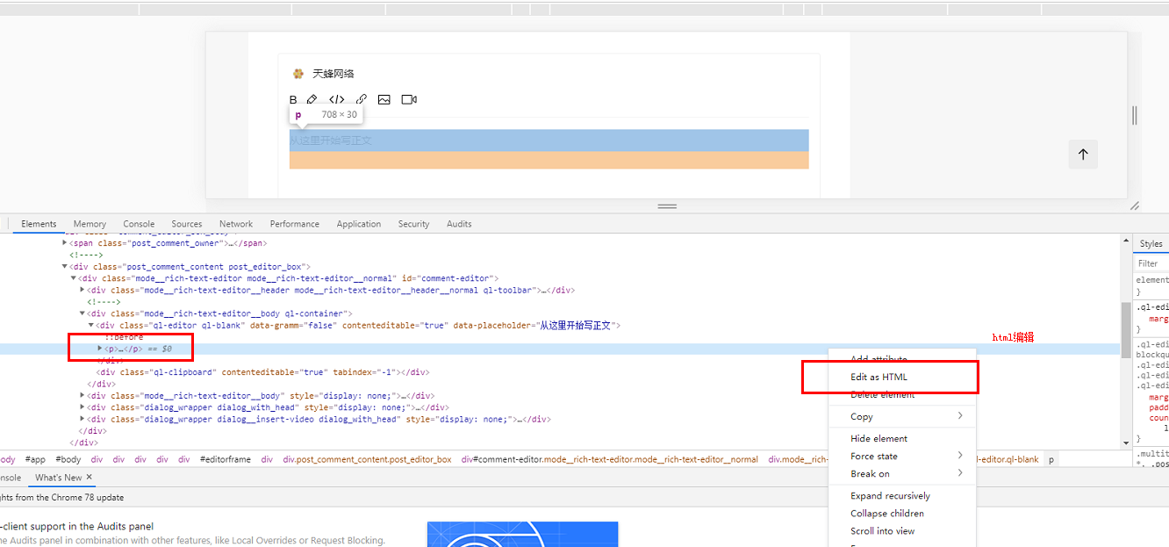Insert a hyperlink using the chain icon
The image size is (1169, 547).
pyautogui.click(x=362, y=100)
